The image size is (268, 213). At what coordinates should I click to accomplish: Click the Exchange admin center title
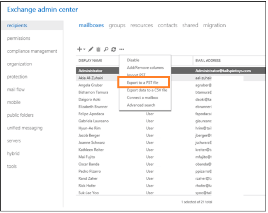pos(42,9)
